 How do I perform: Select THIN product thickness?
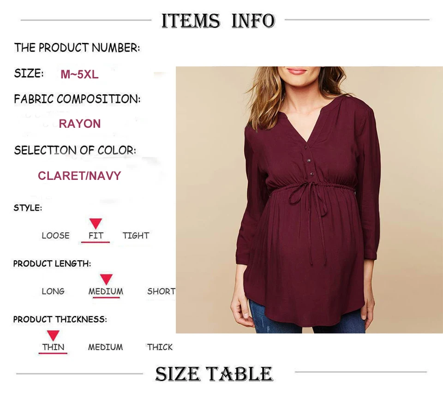coord(53,347)
